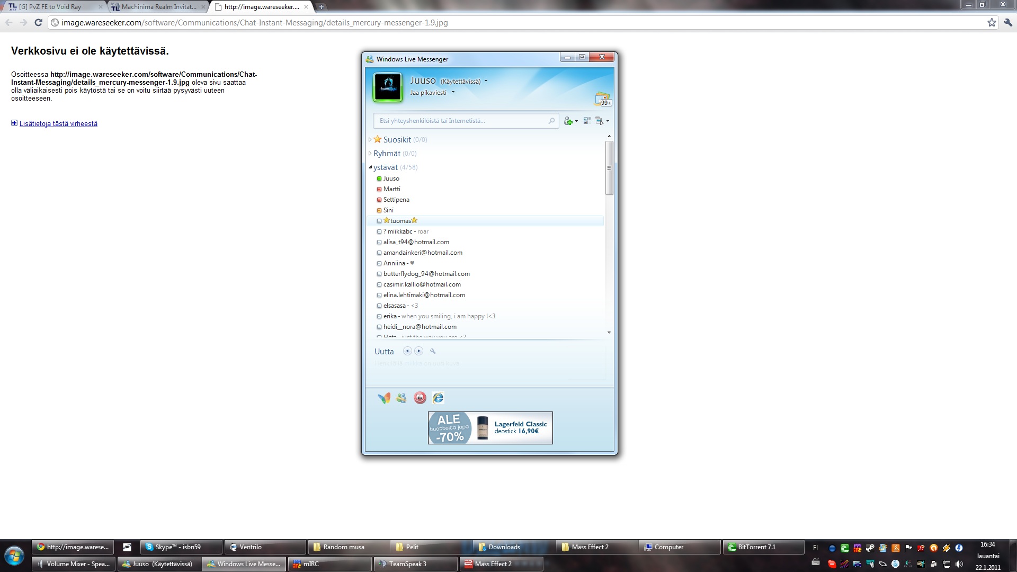
Task: Select contact Martti in friends list
Action: [485, 189]
